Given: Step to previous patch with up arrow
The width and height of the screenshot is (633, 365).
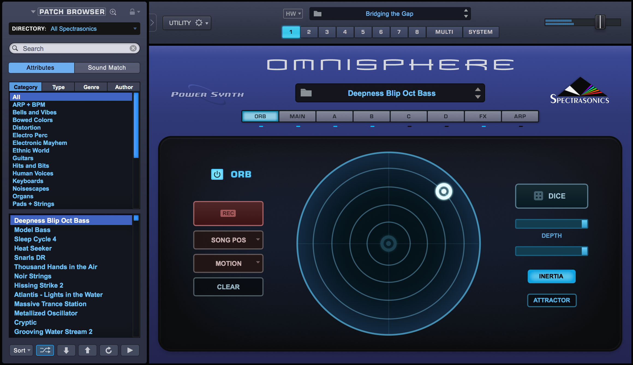Looking at the screenshot, I should (87, 350).
